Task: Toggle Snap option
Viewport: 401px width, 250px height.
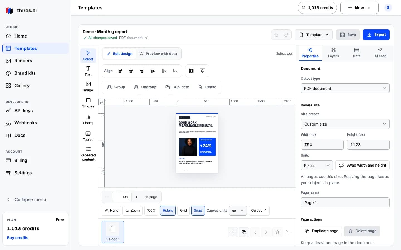Action: coord(198,211)
